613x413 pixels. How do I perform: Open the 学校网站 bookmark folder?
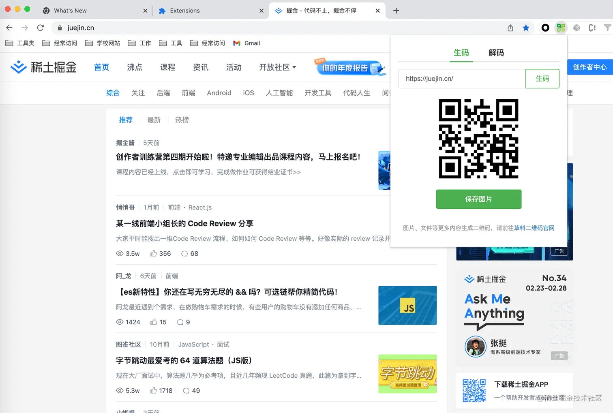click(103, 43)
